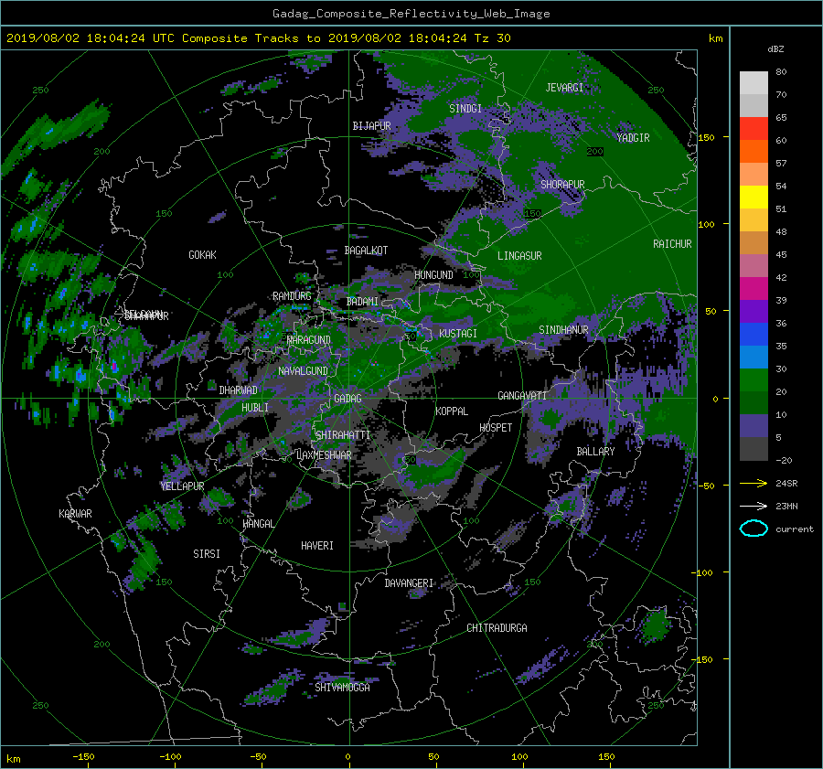The height and width of the screenshot is (769, 823).
Task: Click the HANGAL city label
Action: click(258, 524)
